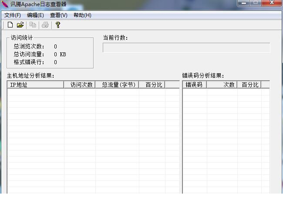
Task: Click the 当前行数 text field
Action: [186, 48]
